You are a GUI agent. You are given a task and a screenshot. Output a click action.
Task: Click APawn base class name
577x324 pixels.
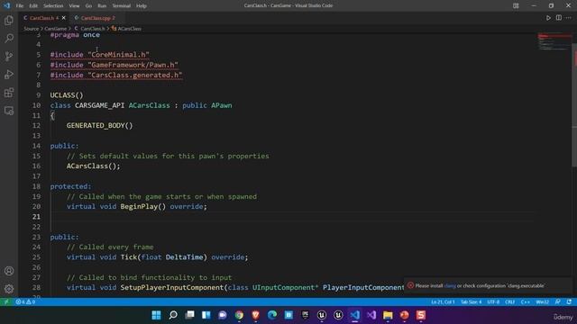tap(222, 105)
